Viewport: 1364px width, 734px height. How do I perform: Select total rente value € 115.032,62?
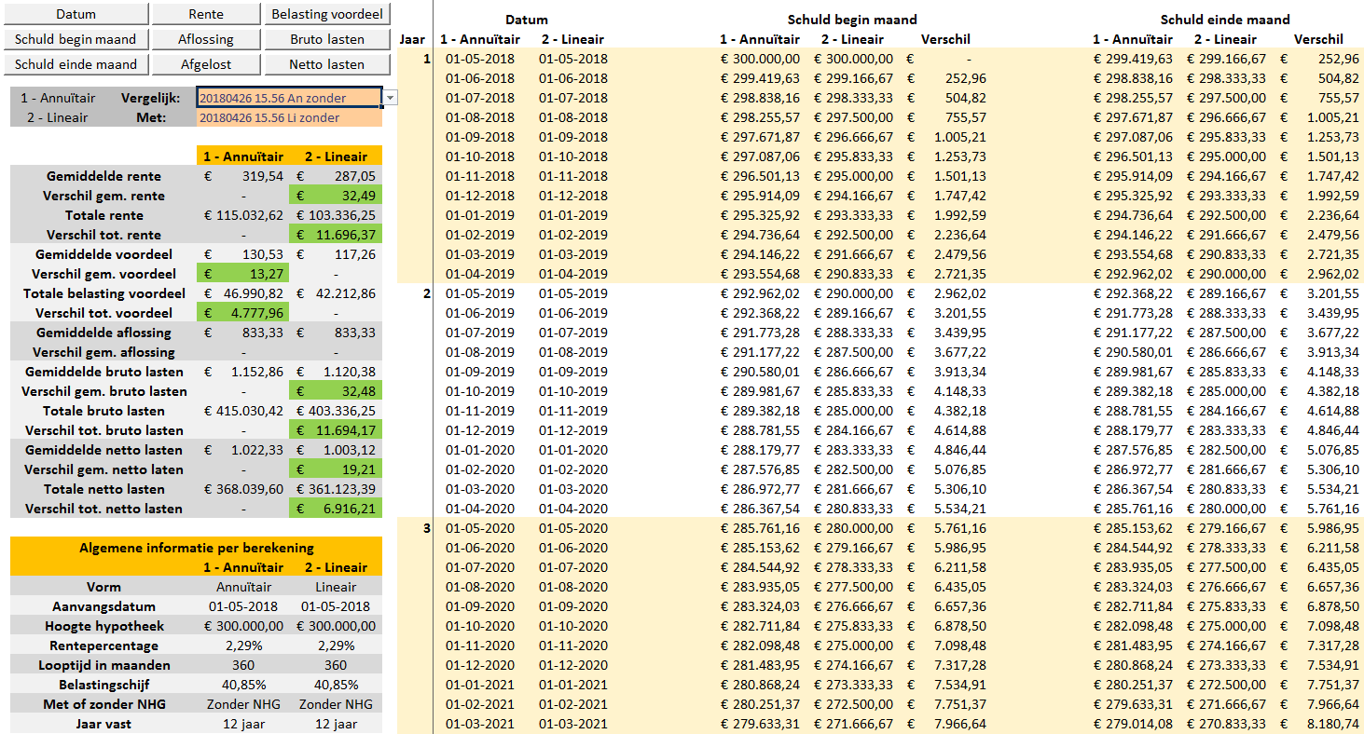pyautogui.click(x=242, y=215)
